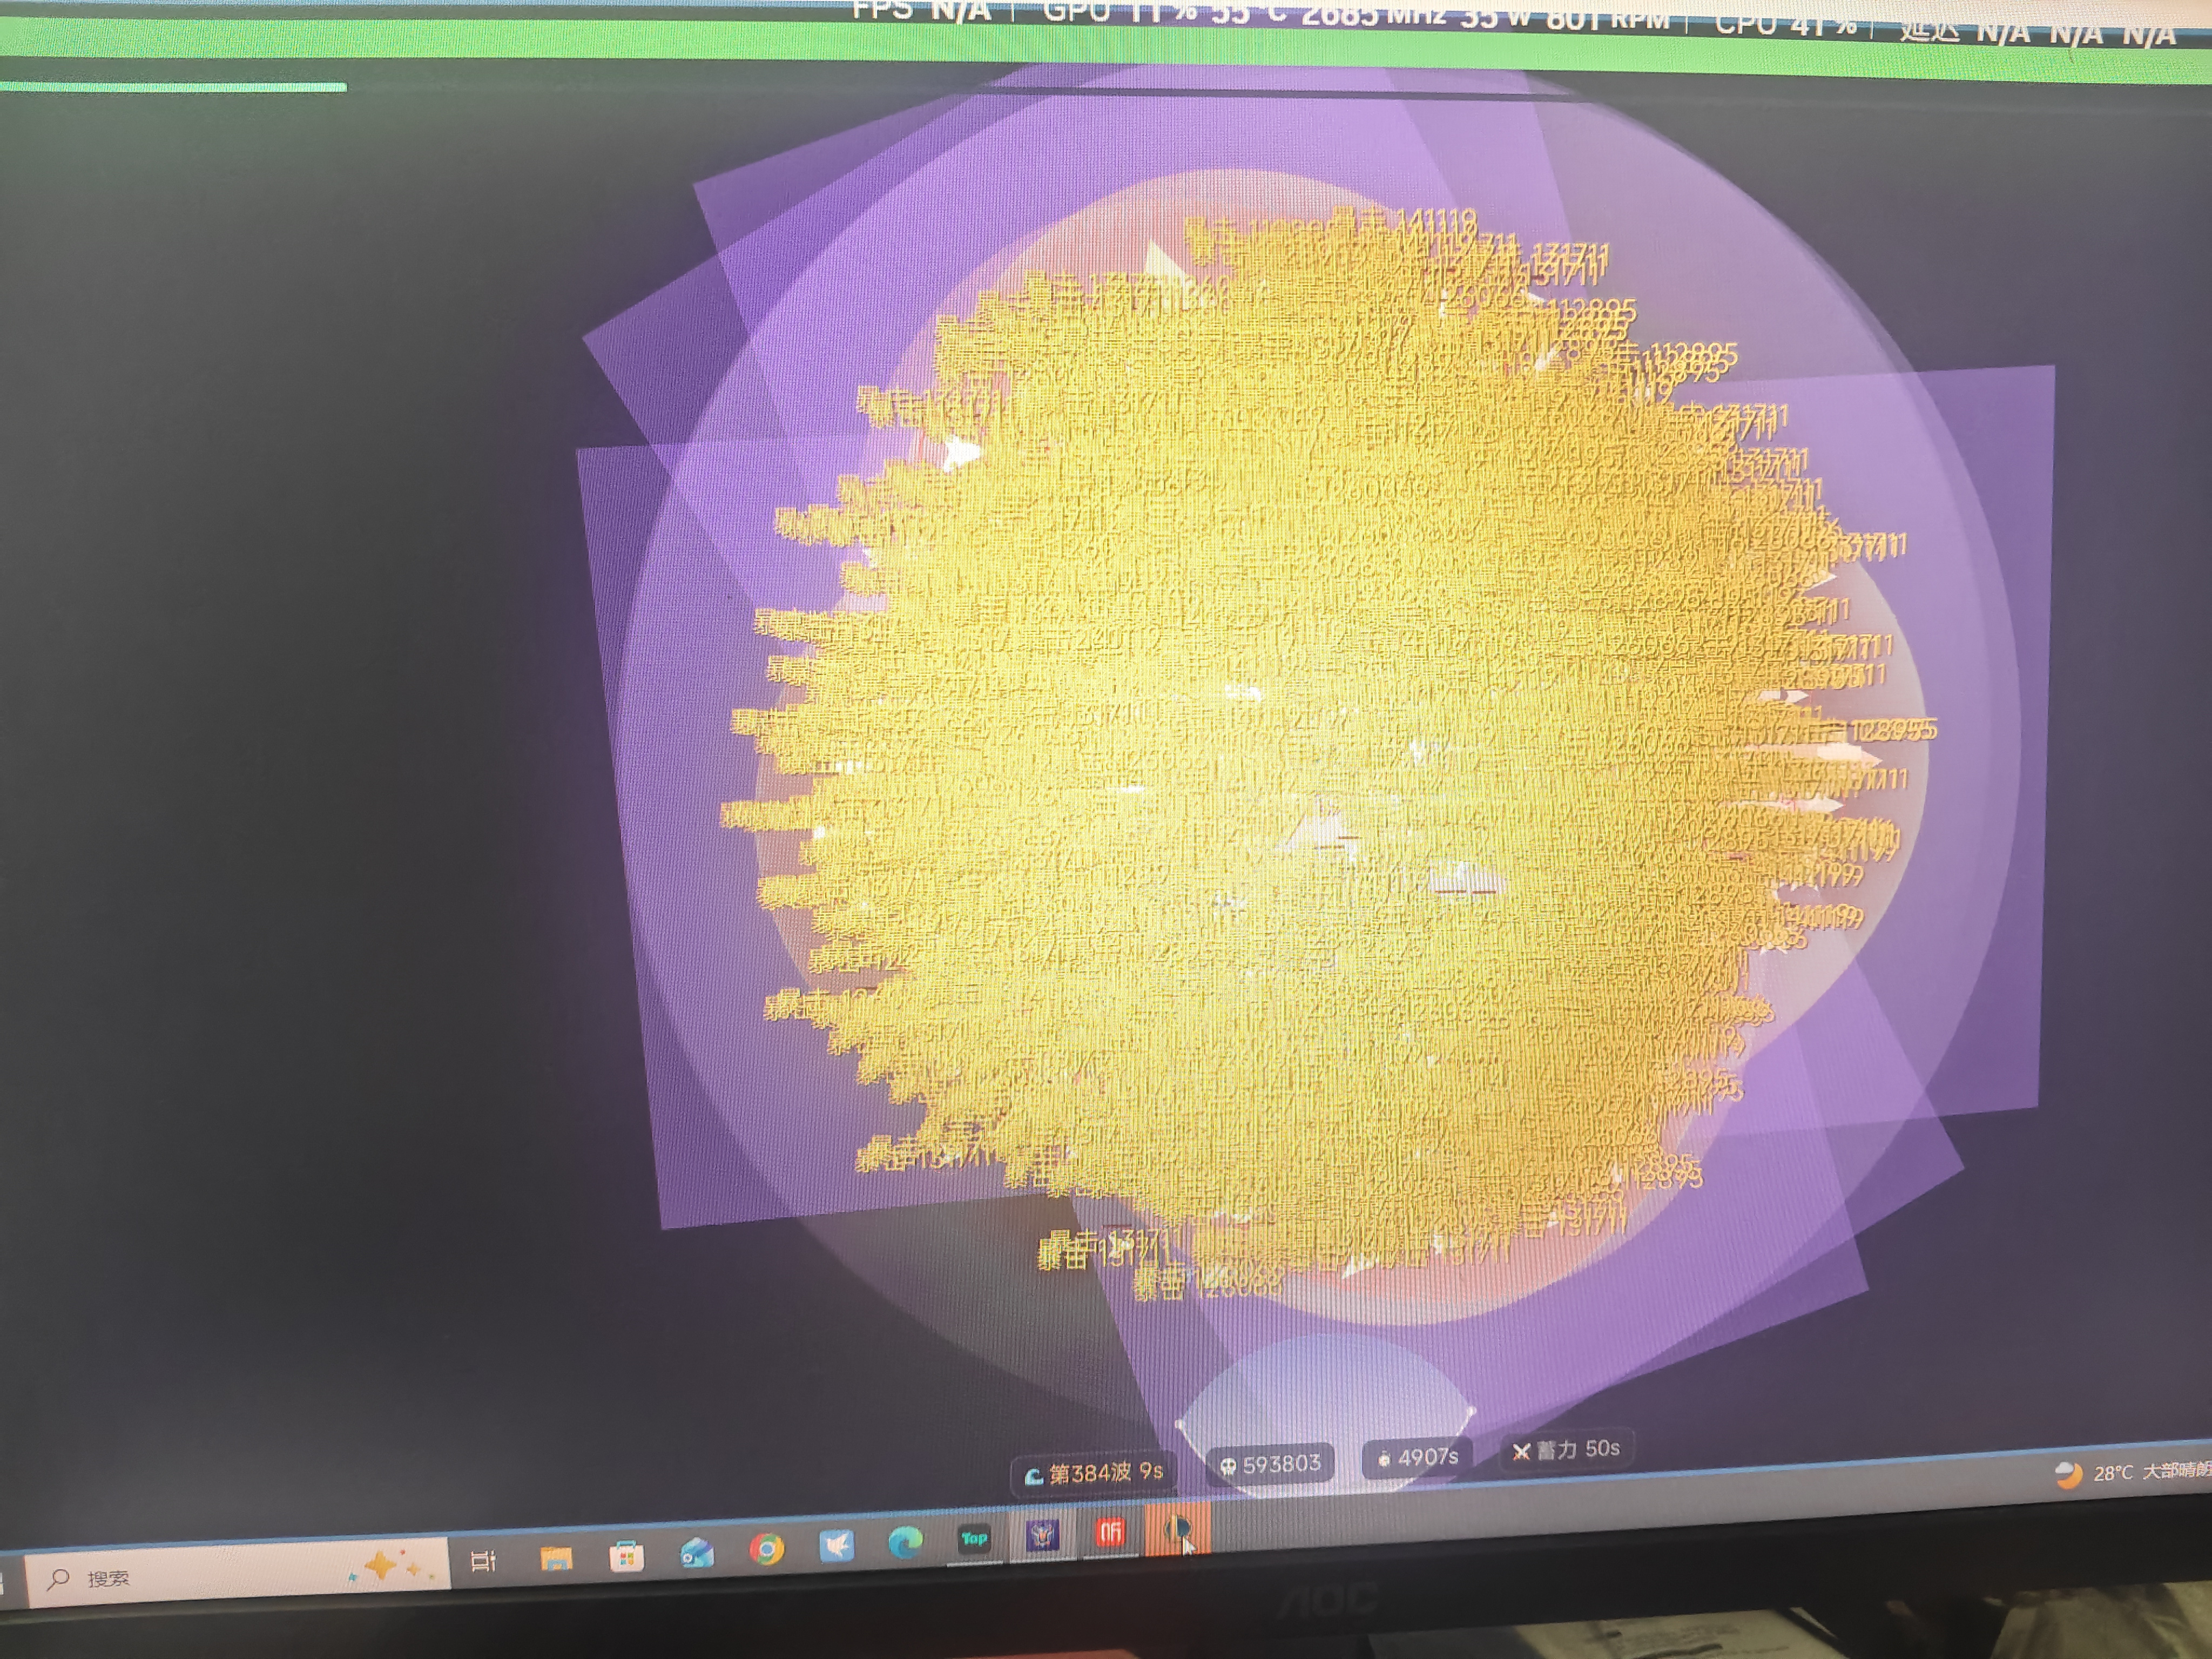This screenshot has width=2212, height=1659.
Task: Open the green "Top" app icon
Action: point(974,1539)
